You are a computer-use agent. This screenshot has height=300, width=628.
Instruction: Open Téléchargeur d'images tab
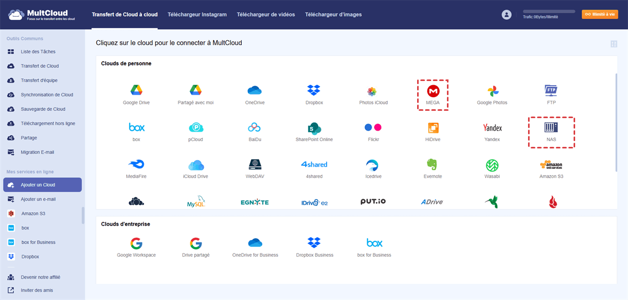pos(333,15)
